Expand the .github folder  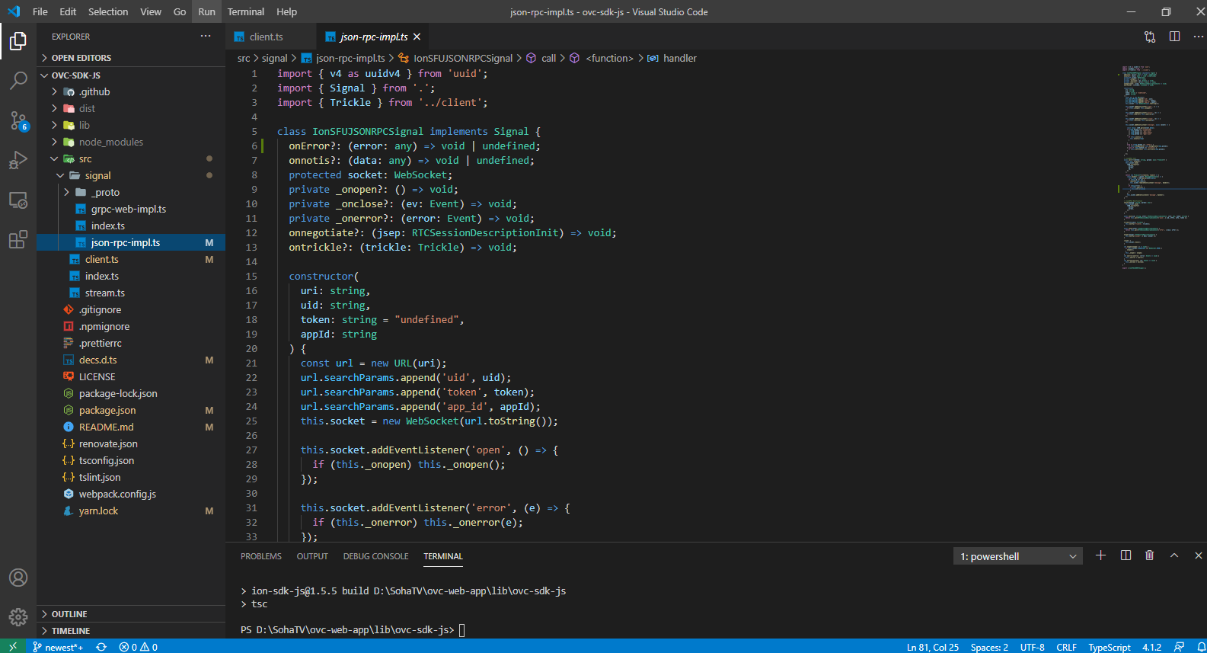point(131,91)
